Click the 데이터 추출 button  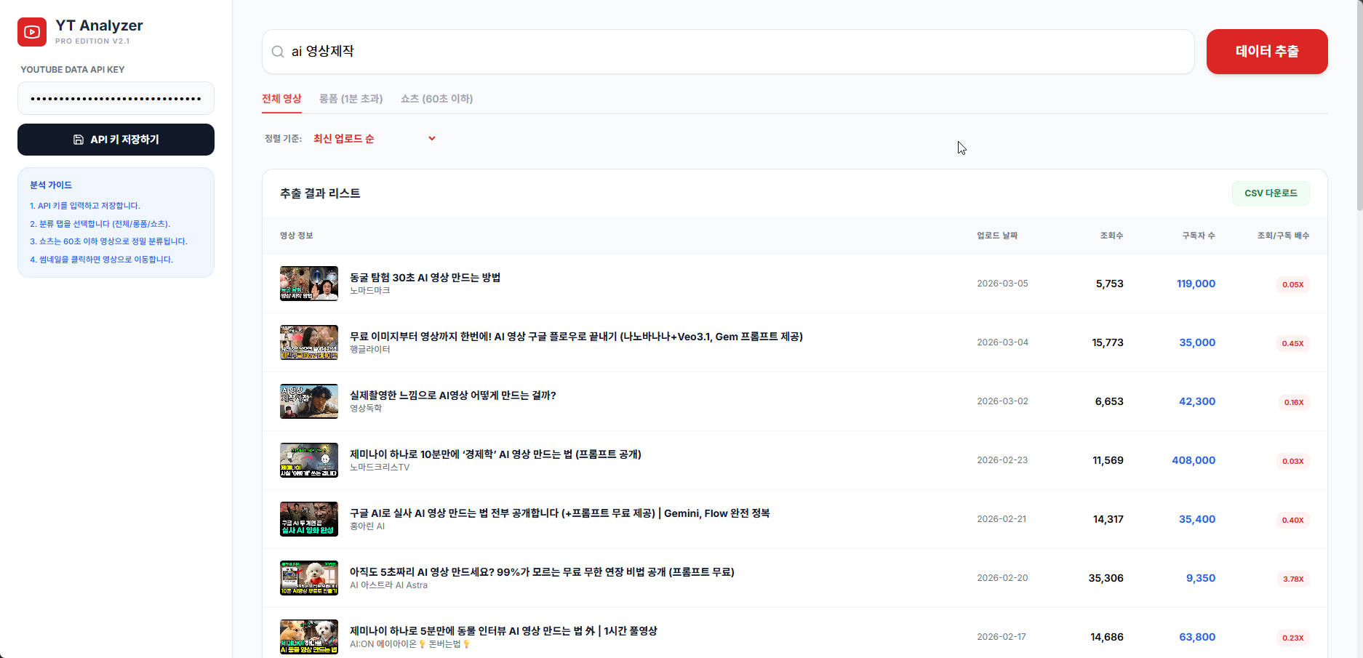coord(1267,52)
